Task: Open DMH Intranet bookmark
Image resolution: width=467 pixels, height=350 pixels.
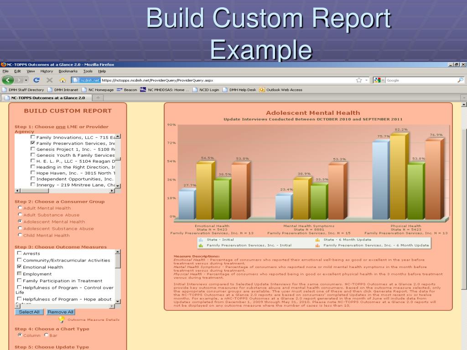Action: (63, 90)
